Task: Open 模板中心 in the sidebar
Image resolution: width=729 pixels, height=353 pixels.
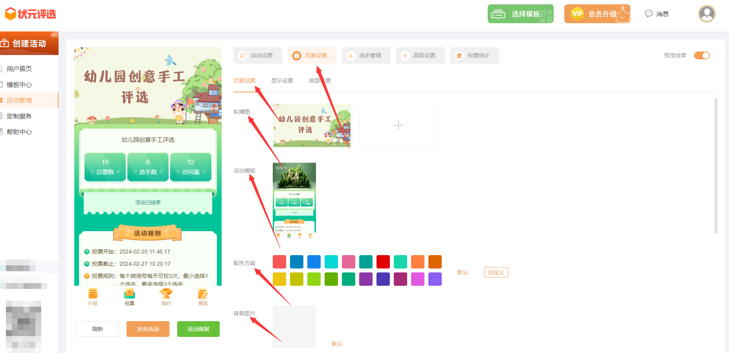Action: 19,85
